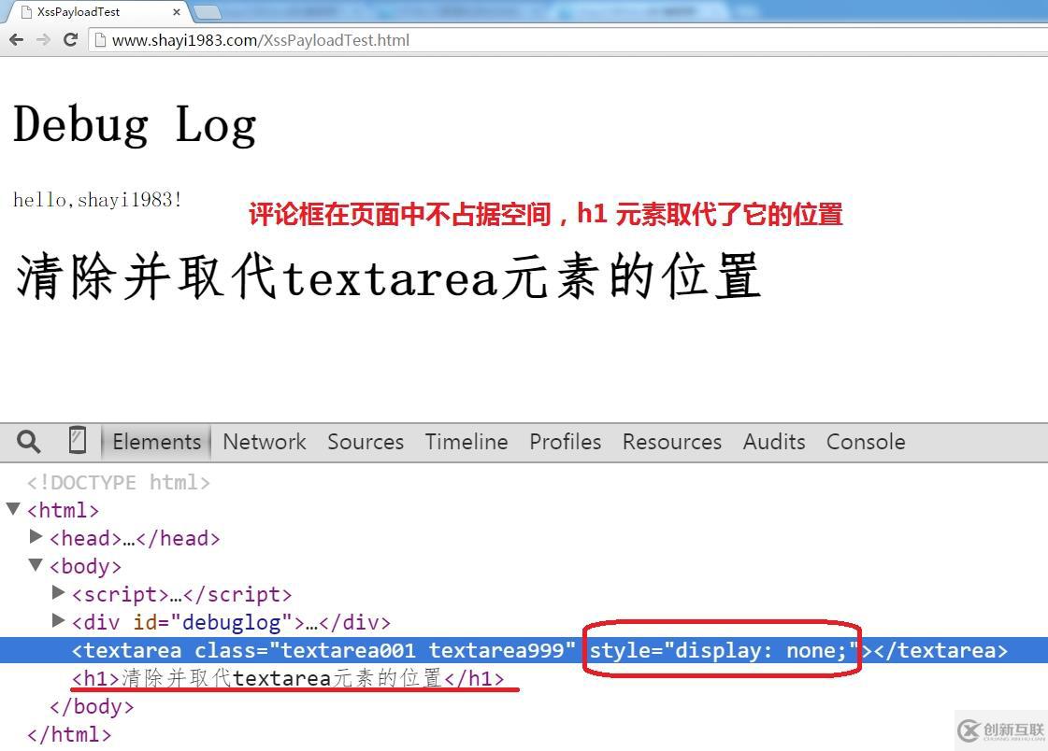Image resolution: width=1048 pixels, height=751 pixels.
Task: Select the <!DOCTYPE html> line
Action: [x=119, y=482]
